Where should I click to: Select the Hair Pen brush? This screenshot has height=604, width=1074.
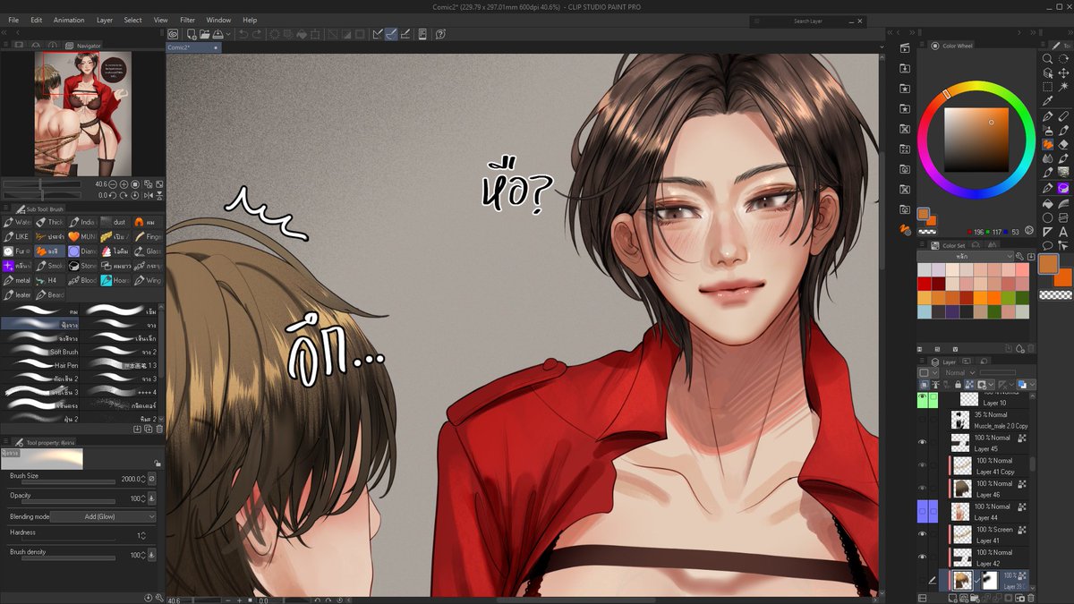click(x=41, y=365)
